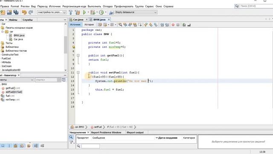The height and width of the screenshot is (154, 273).
Task: Click the magnifier icon in Notifications panel
Action: pos(71,137)
